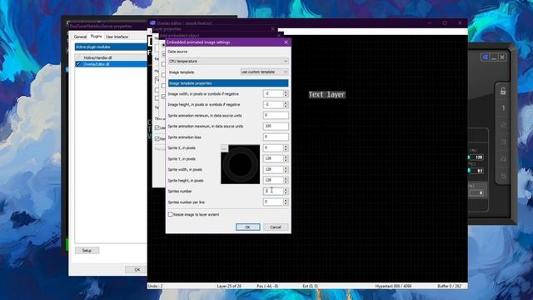Image resolution: width=533 pixels, height=300 pixels.
Task: Select the Image template properties header row
Action: 228,83
